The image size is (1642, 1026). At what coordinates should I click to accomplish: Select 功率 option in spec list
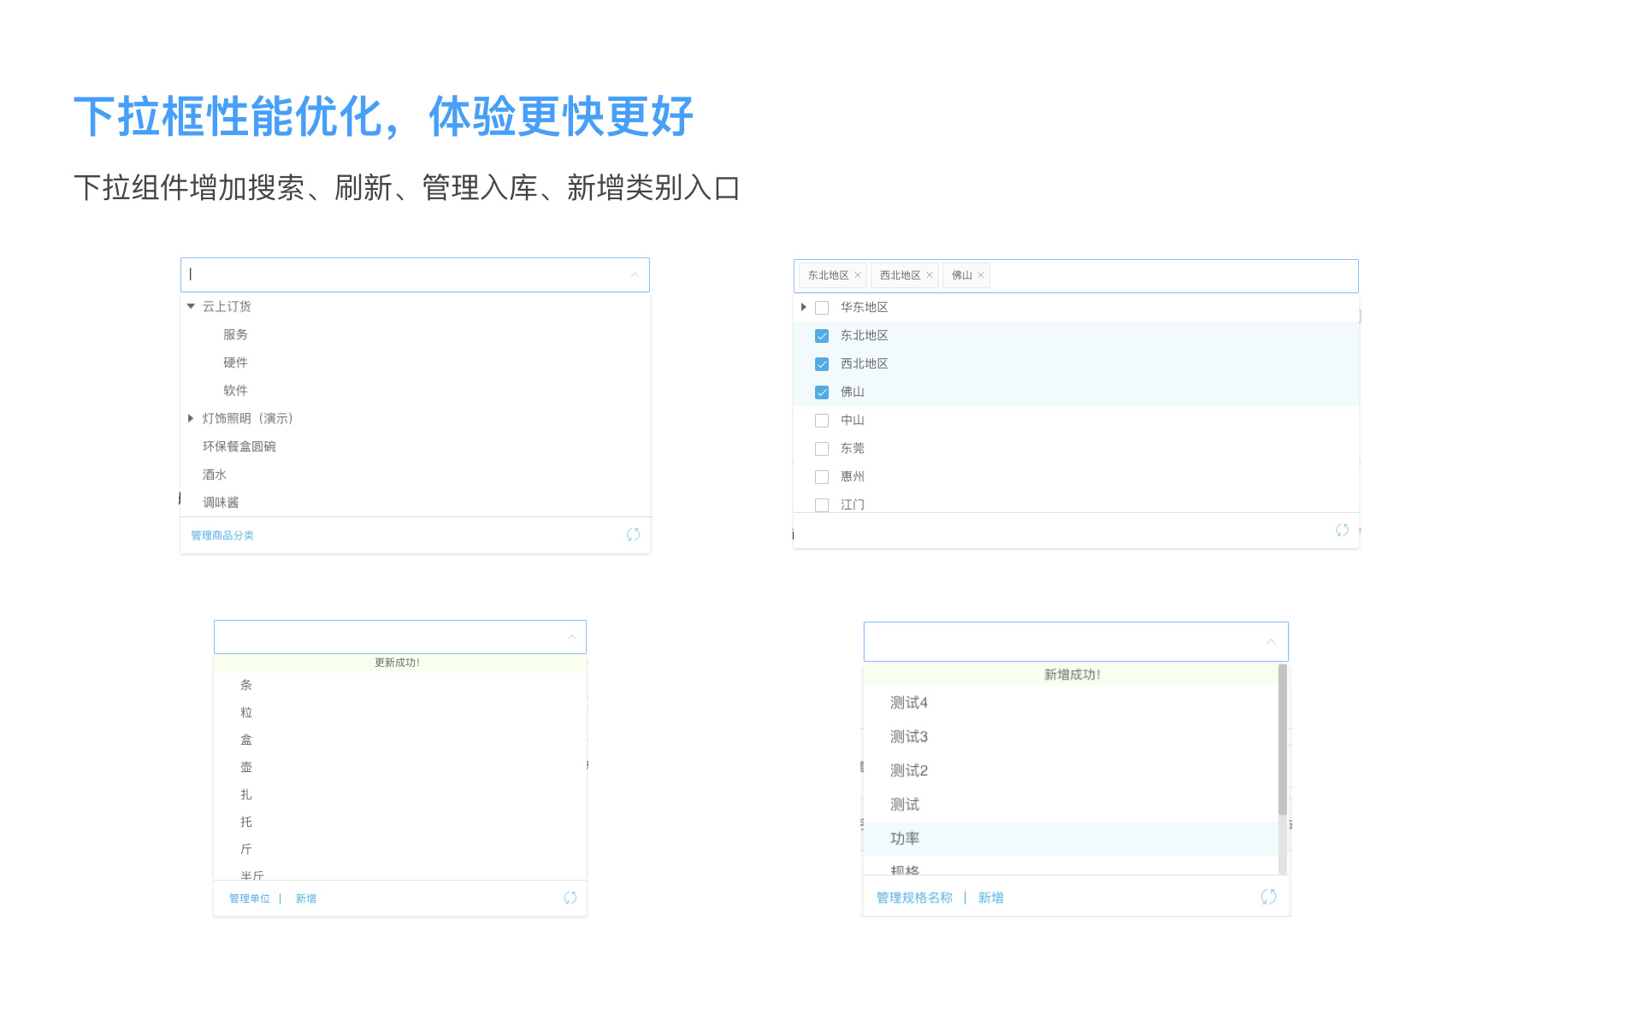tap(905, 839)
